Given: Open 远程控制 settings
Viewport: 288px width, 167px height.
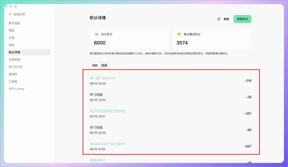Looking at the screenshot, I should point(29,60).
